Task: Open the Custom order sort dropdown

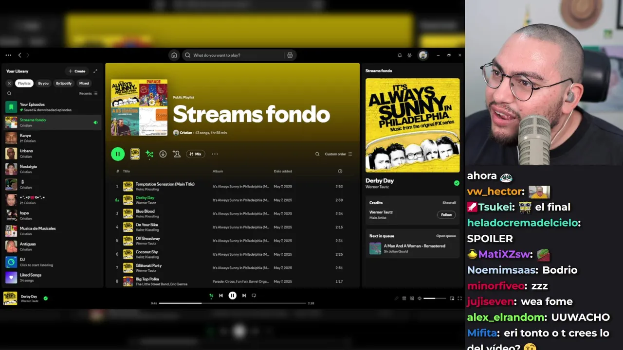Action: [338, 154]
